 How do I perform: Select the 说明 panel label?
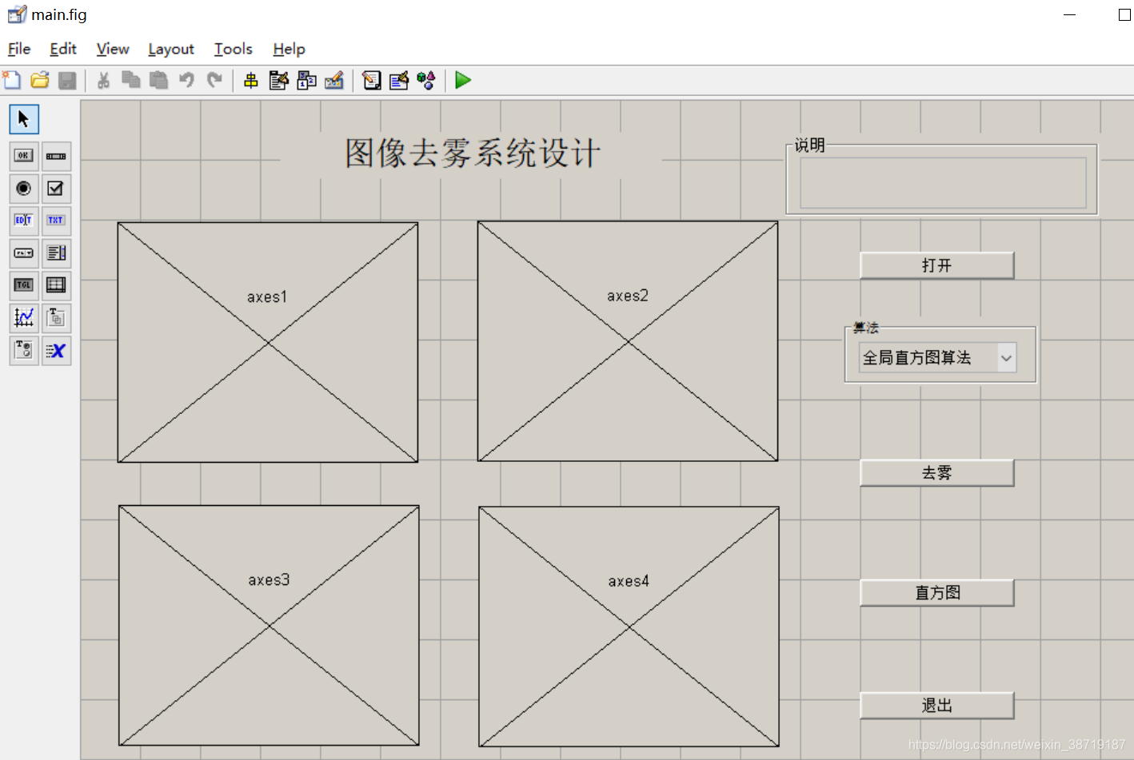point(809,145)
